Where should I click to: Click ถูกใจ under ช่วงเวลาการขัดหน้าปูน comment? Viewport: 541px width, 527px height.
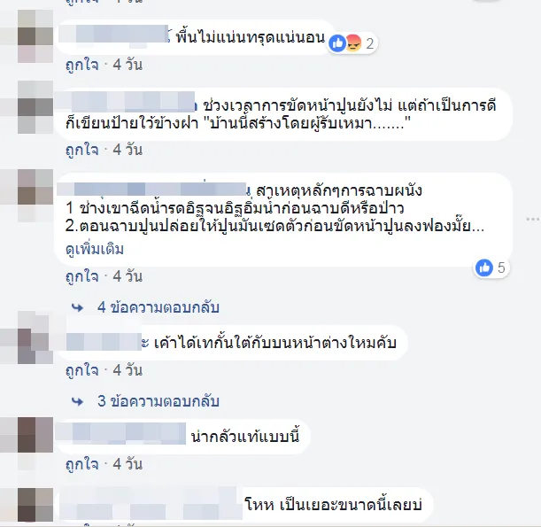[x=82, y=150]
